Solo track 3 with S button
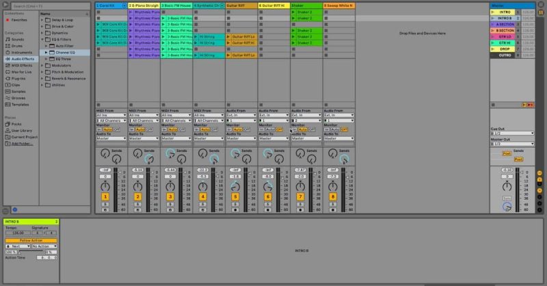The height and width of the screenshot is (286, 547). click(x=170, y=205)
